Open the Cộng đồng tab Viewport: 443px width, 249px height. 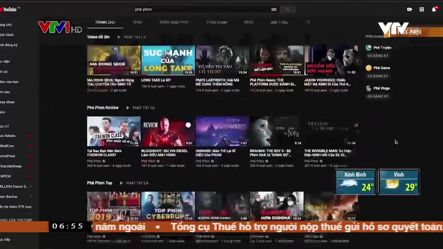tap(217, 22)
